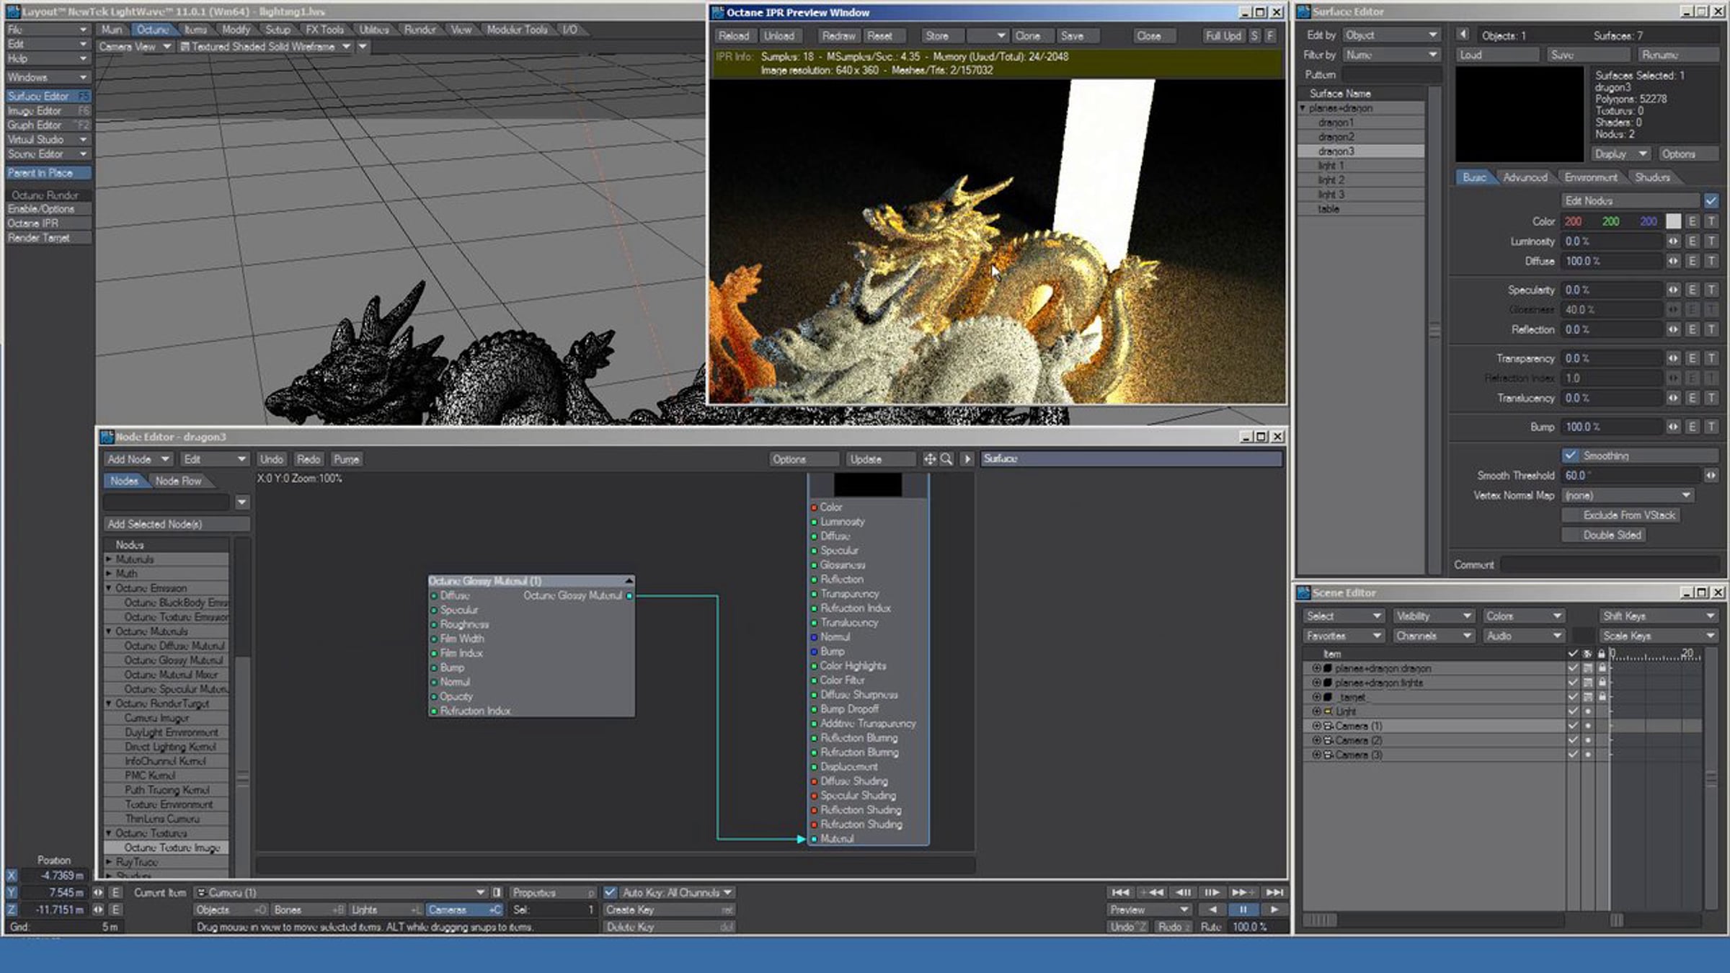Expand the Math node group
Screen dimensions: 1730x973
[x=109, y=574]
